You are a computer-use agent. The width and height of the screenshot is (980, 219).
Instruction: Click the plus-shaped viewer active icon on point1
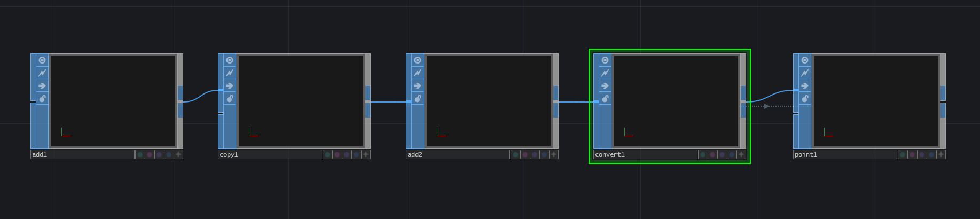941,154
